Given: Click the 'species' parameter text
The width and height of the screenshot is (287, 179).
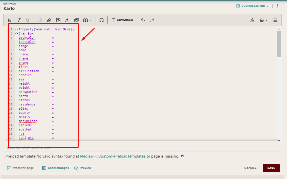Looking at the screenshot, I should pos(25,75).
